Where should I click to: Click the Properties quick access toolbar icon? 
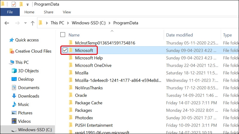pos(14,4)
